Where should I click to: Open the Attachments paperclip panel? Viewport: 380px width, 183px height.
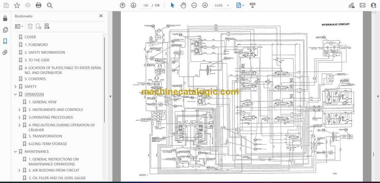(5, 53)
